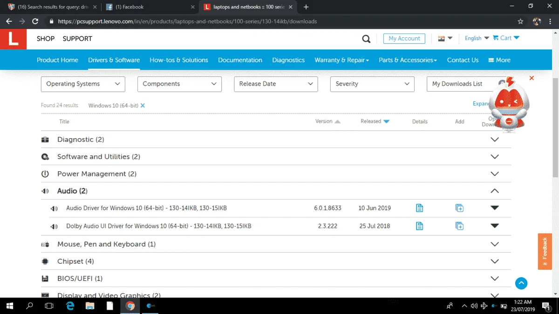The width and height of the screenshot is (559, 314).
Task: Click the browser address bar
Action: pos(284,21)
